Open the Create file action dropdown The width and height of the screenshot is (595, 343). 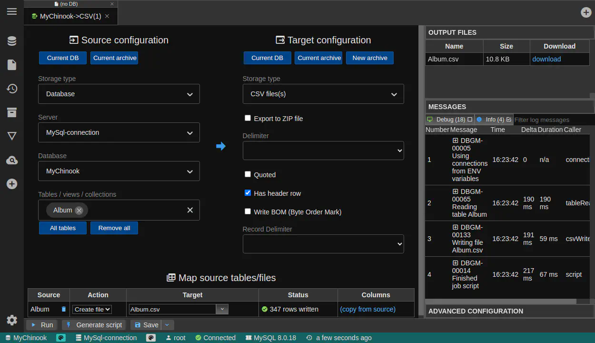(x=92, y=309)
